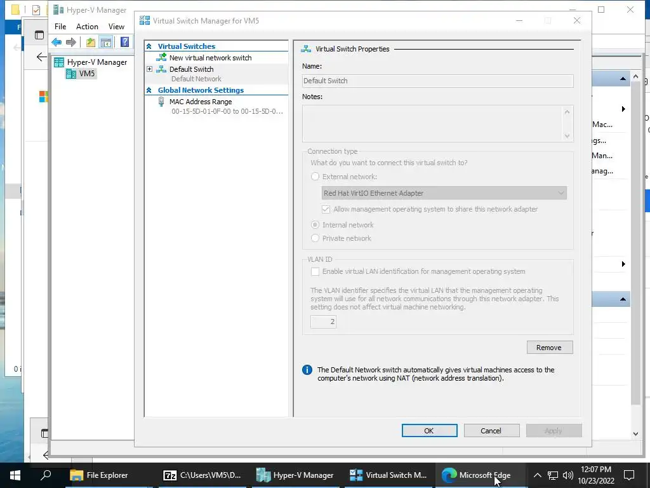The width and height of the screenshot is (650, 488).
Task: Click the Remove button
Action: [550, 348]
